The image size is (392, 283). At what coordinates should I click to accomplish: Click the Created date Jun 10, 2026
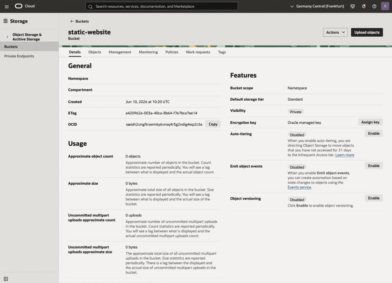click(147, 102)
